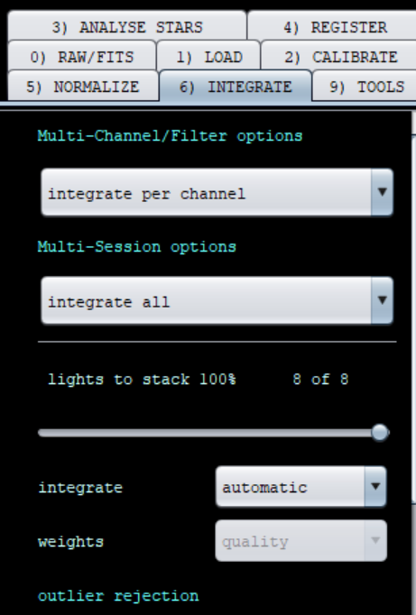
Task: Open the 2) CALIBRATE tab
Action: [339, 56]
